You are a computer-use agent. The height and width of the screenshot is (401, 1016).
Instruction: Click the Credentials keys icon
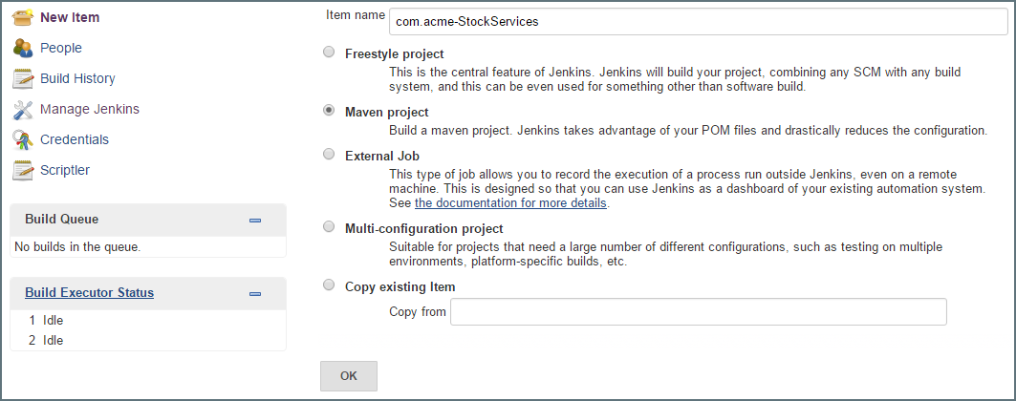coord(23,139)
